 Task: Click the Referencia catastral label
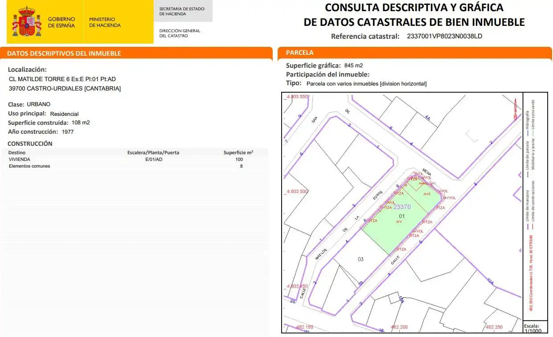point(365,36)
